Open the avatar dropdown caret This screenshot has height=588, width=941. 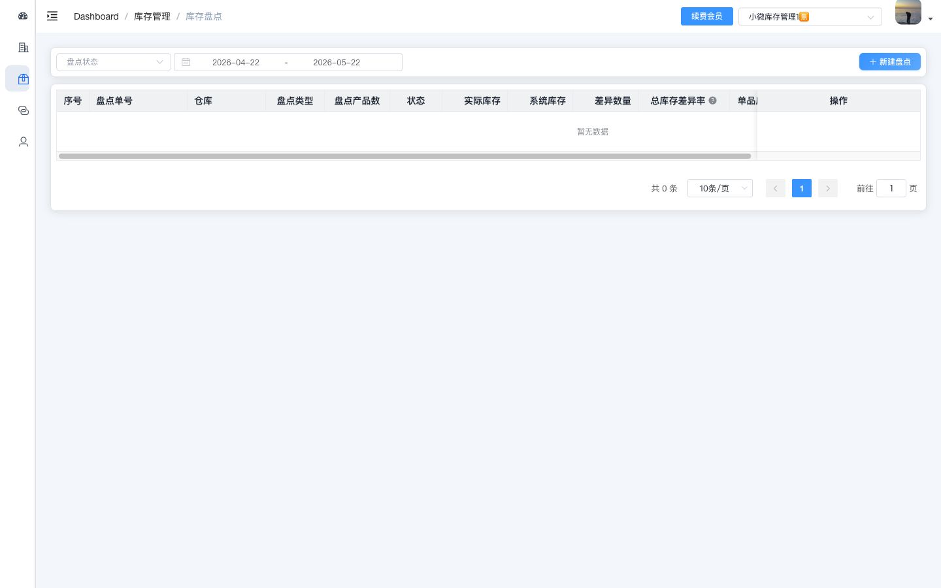pyautogui.click(x=931, y=20)
